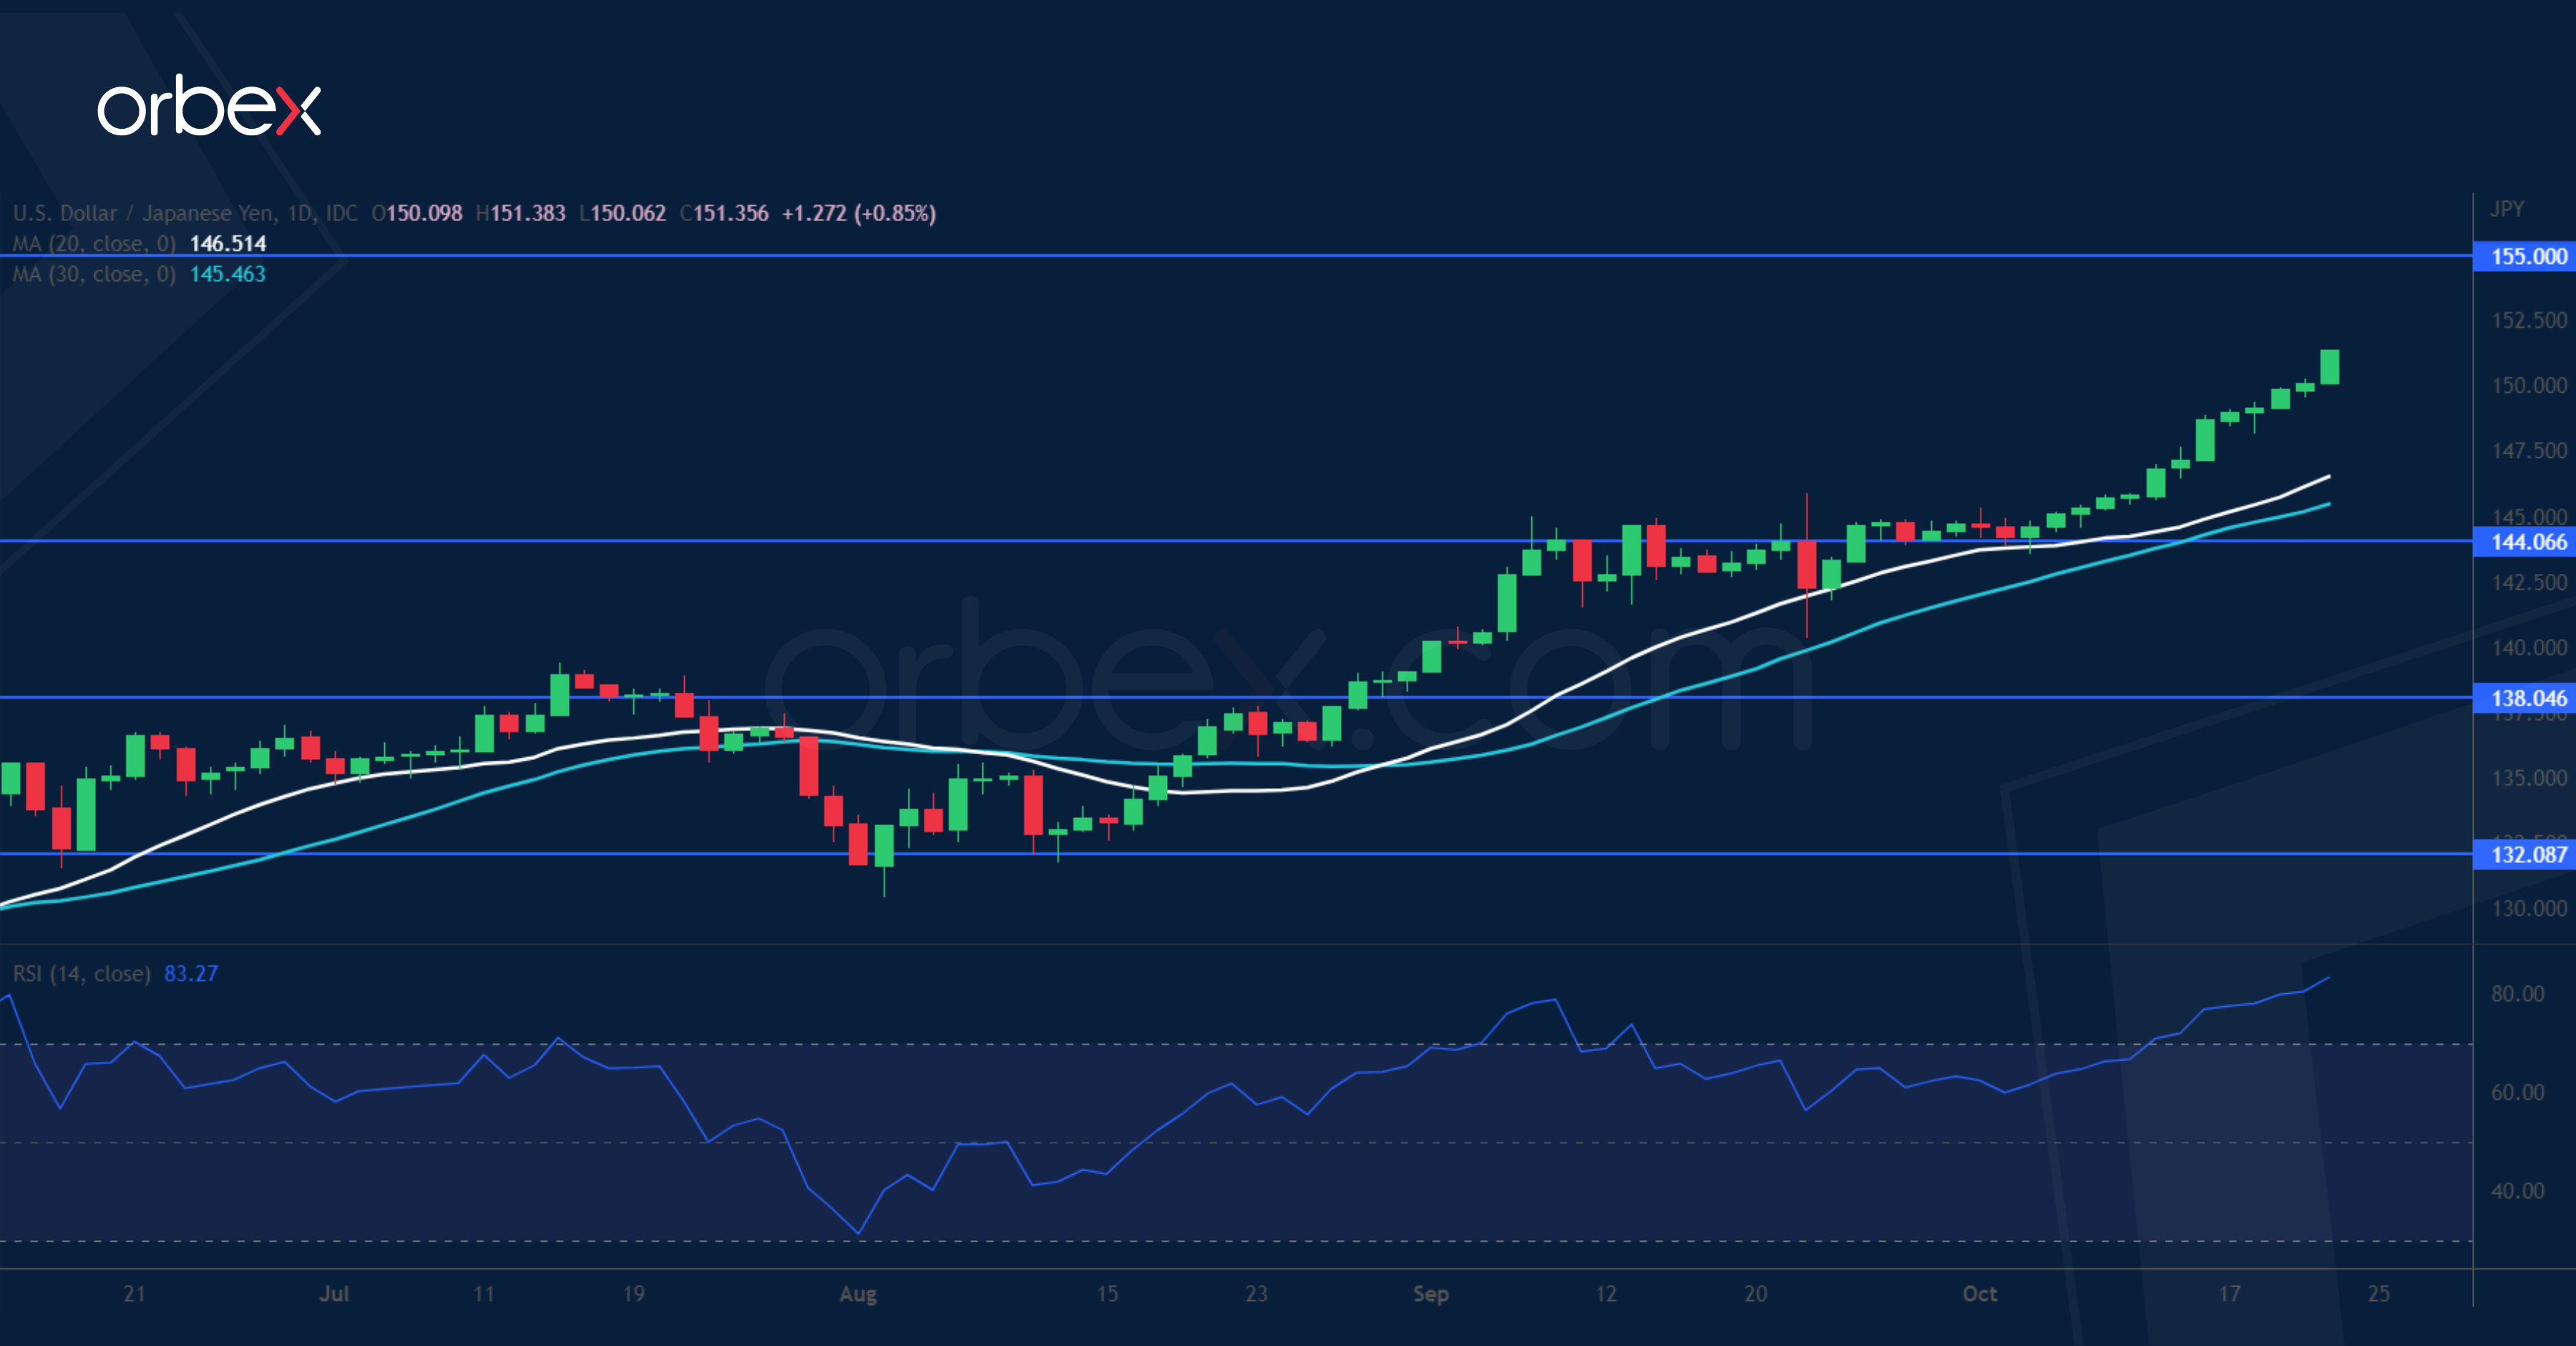The width and height of the screenshot is (2576, 1346).
Task: Select the MA (20, close, 0) indicator label
Action: [94, 243]
